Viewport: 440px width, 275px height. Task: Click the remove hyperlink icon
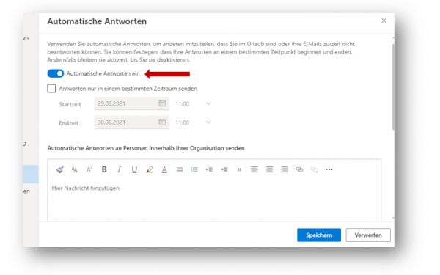(x=315, y=169)
